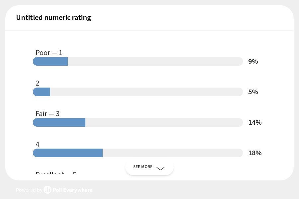Click the downward chevron icon next to SEE MORE
The height and width of the screenshot is (199, 299).
click(x=161, y=169)
